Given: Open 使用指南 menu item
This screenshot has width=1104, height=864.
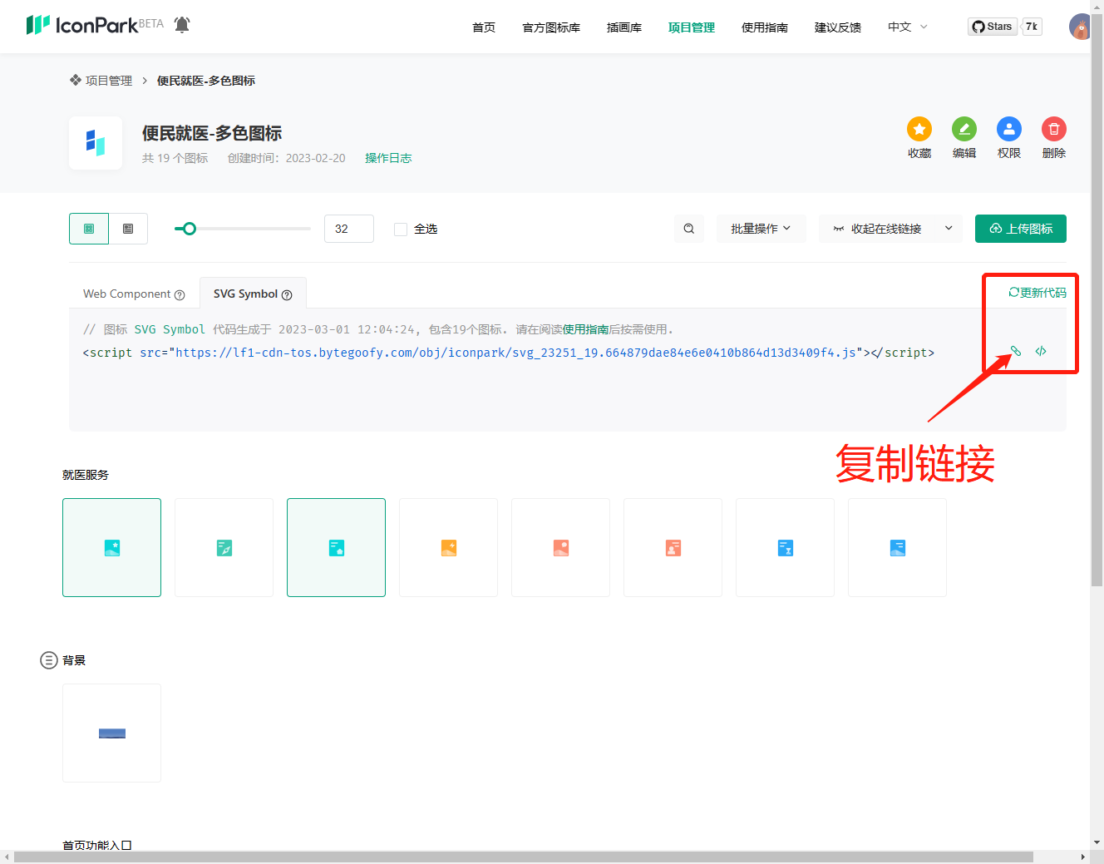Looking at the screenshot, I should coord(765,27).
